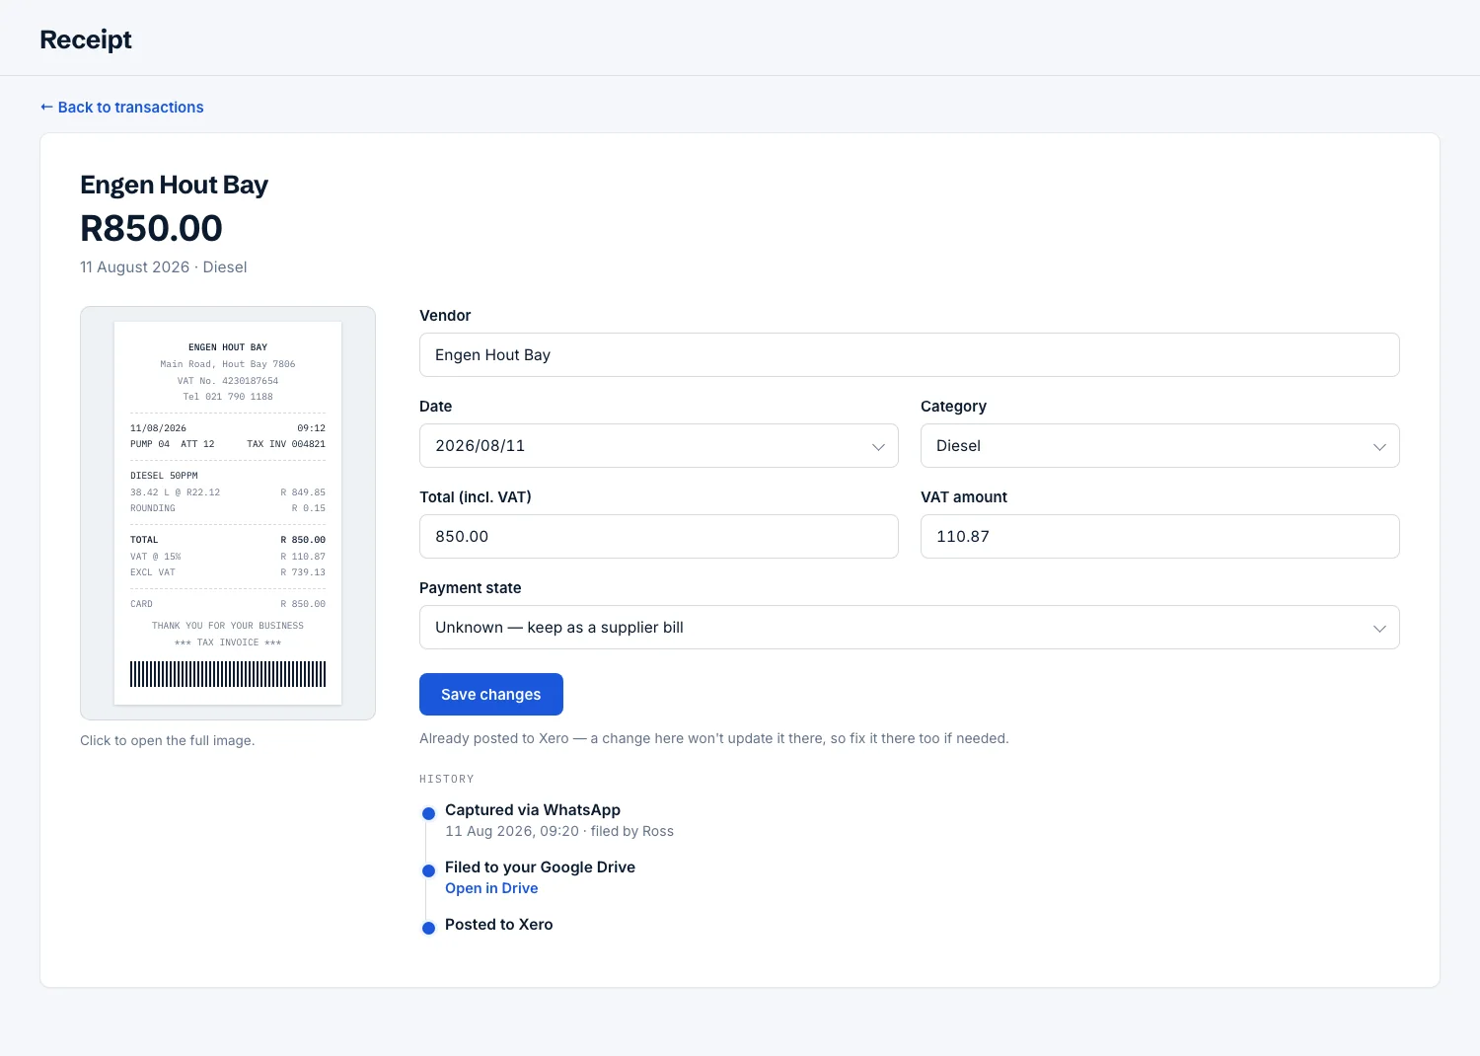Viewport: 1480px width, 1056px height.
Task: Open the receipt image thumbnail
Action: [228, 513]
